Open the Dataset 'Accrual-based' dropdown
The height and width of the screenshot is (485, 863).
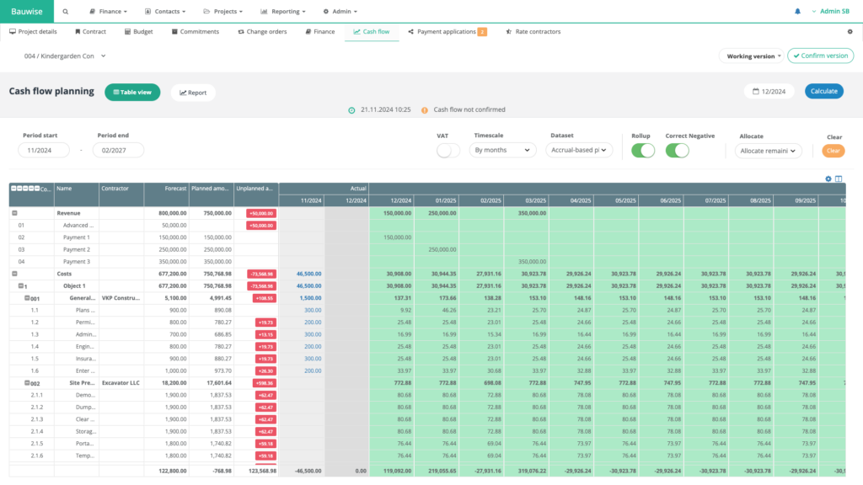579,150
